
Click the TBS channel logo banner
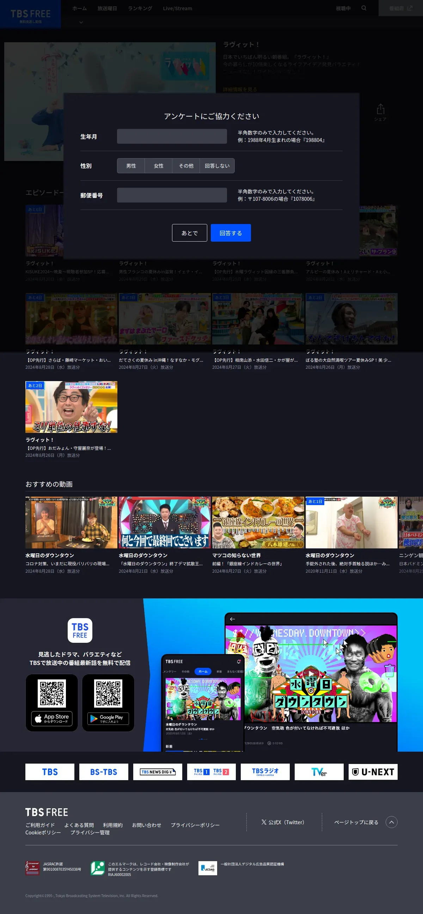click(x=50, y=772)
